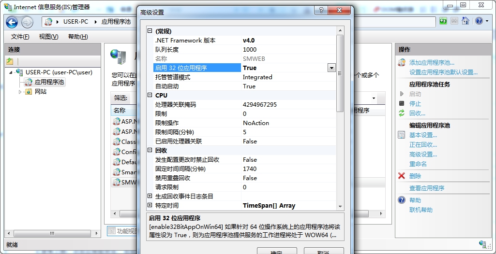Image resolution: width=496 pixels, height=254 pixels.
Task: Select the 禁用重叠回收 row
Action: click(244, 178)
